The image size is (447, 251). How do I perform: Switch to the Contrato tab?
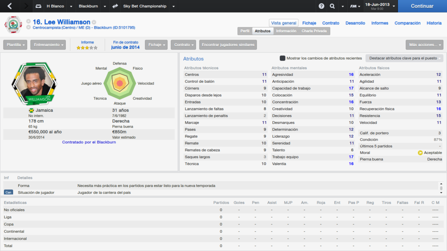point(331,23)
